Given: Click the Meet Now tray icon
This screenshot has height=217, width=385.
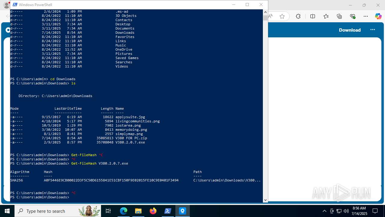Looking at the screenshot, I should 332,211.
